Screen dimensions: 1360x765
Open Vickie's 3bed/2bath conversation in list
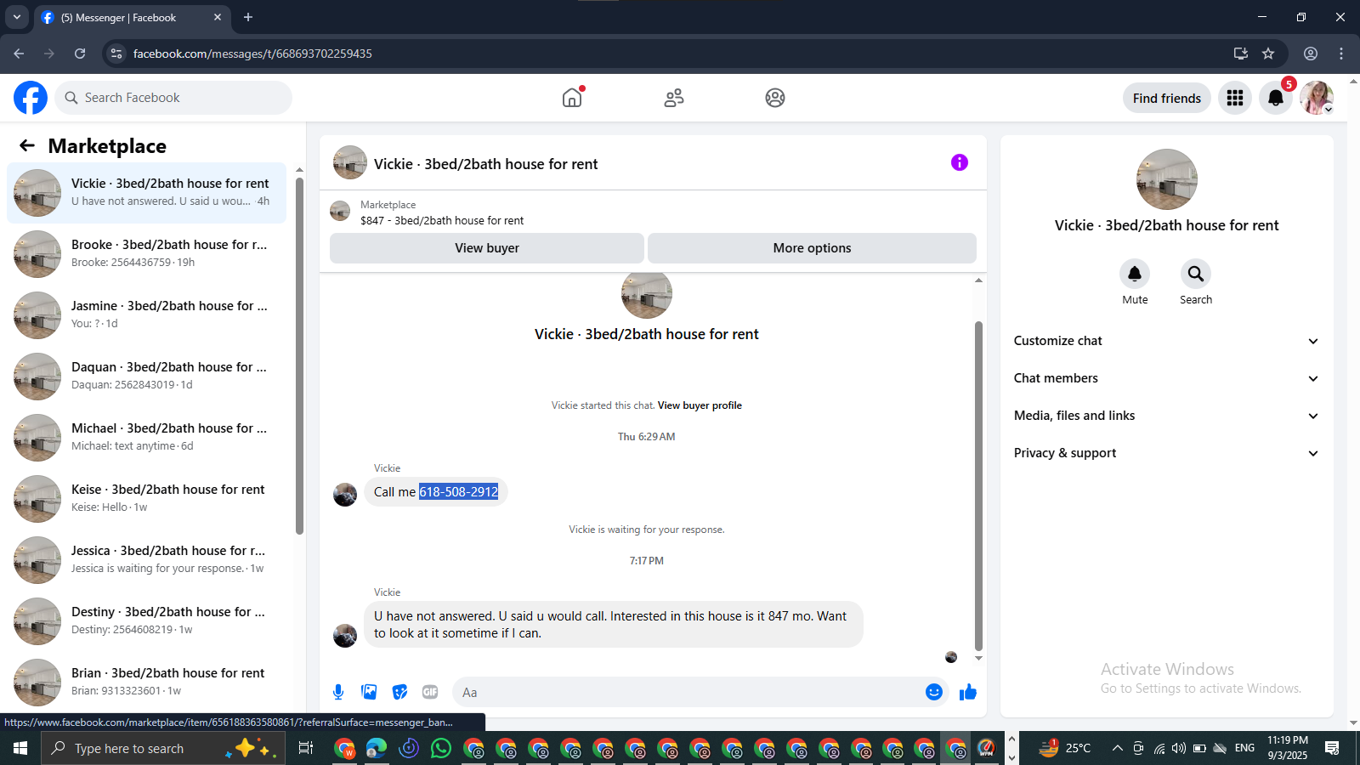point(147,193)
